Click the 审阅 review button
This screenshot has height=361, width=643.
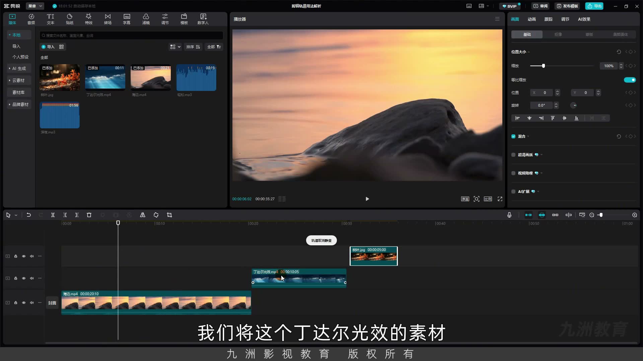pyautogui.click(x=541, y=6)
